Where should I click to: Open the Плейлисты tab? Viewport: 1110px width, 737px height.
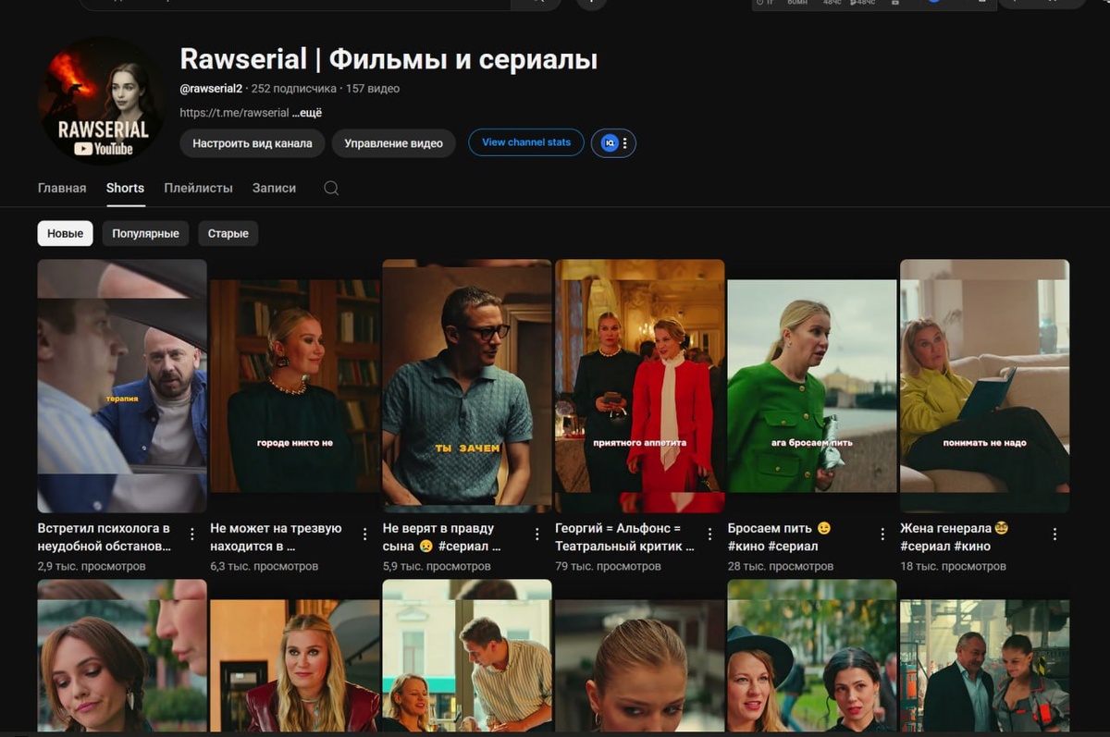(x=198, y=188)
